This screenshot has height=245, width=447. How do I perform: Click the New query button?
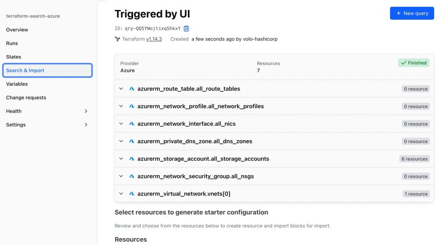[x=412, y=13]
